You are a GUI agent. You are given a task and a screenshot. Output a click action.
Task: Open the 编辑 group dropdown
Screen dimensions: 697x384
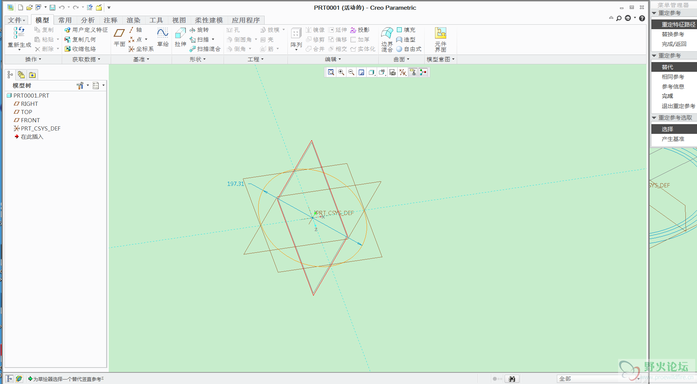click(x=333, y=59)
